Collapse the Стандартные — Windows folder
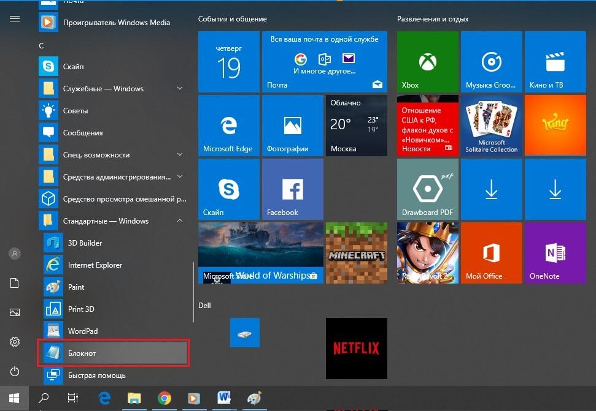The height and width of the screenshot is (411, 596). click(x=112, y=221)
